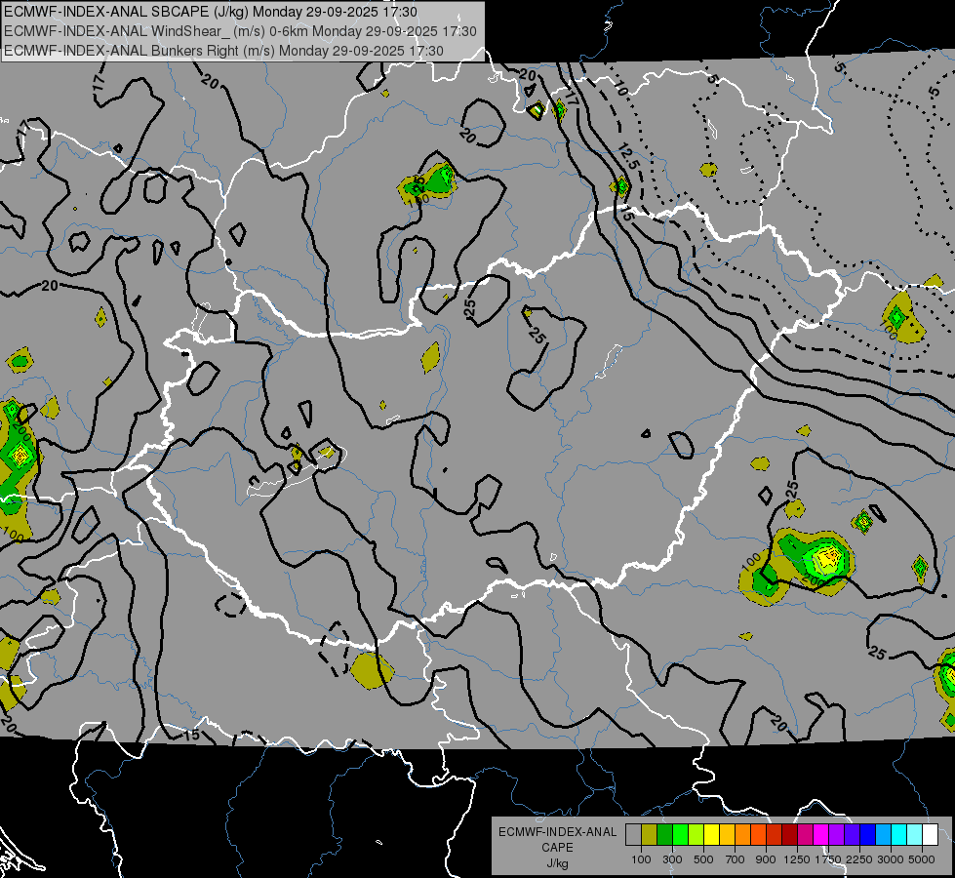Click the 1750 value in legend
Viewport: 955px width, 878px height.
[829, 859]
